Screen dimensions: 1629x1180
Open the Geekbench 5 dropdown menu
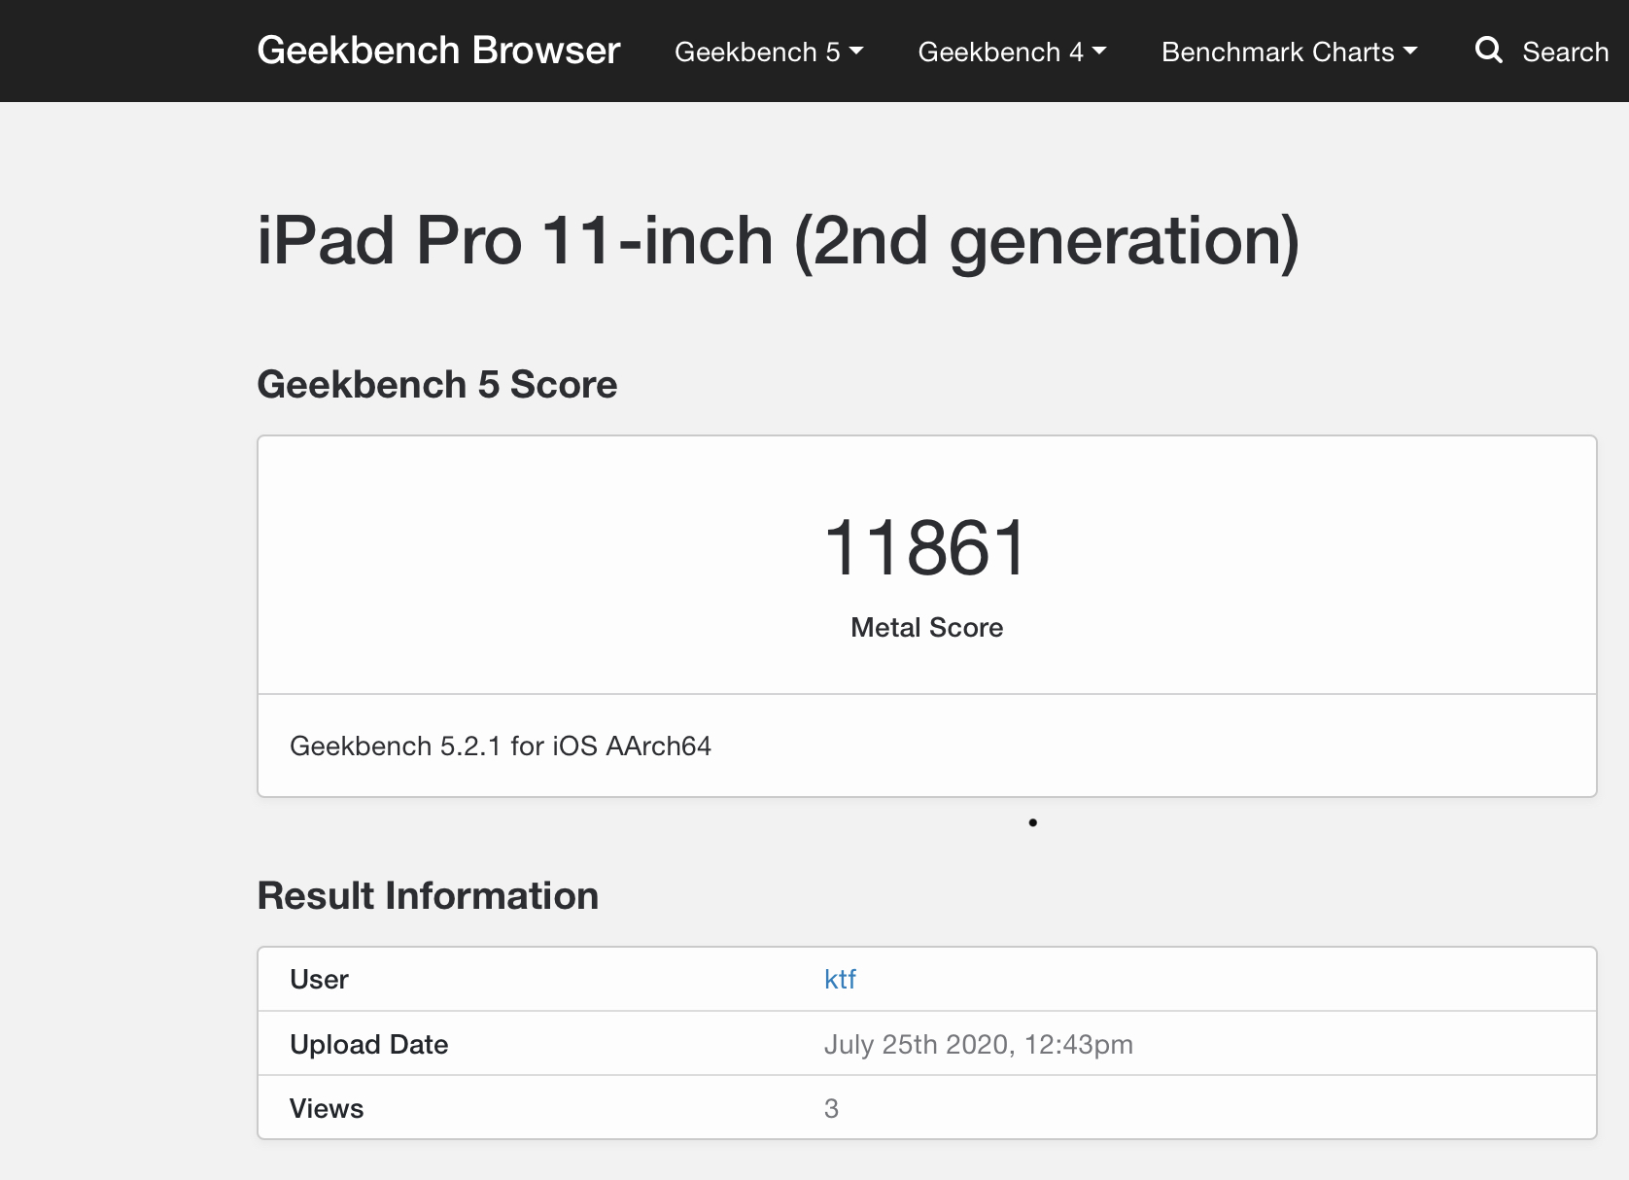[x=769, y=52]
